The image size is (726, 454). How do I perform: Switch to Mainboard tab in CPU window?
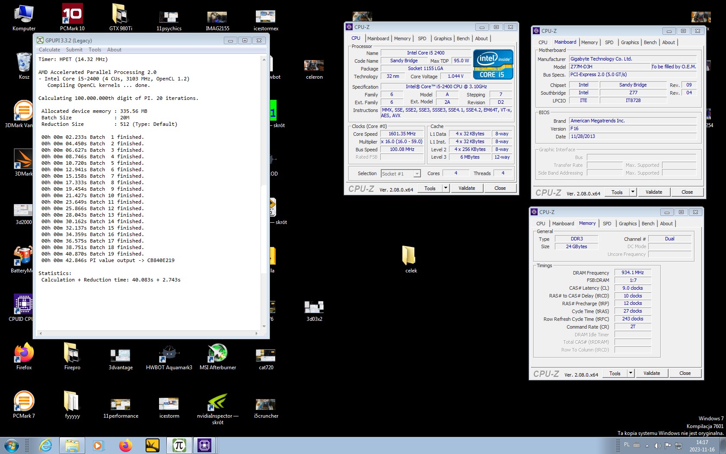(378, 38)
